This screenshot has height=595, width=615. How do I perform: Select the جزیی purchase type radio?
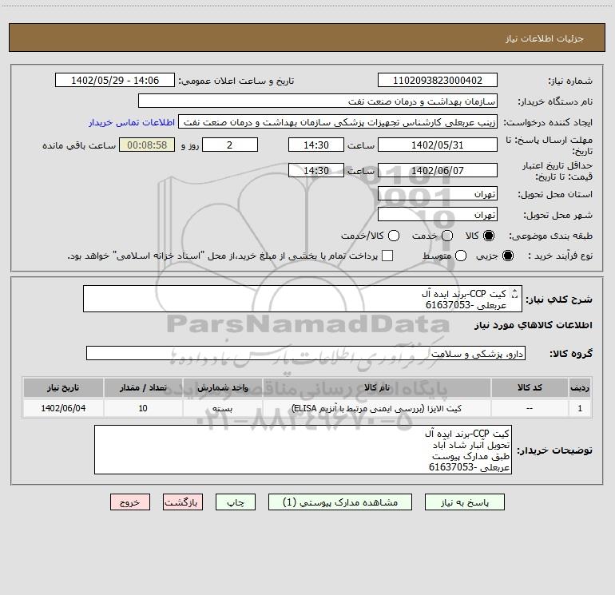[507, 256]
